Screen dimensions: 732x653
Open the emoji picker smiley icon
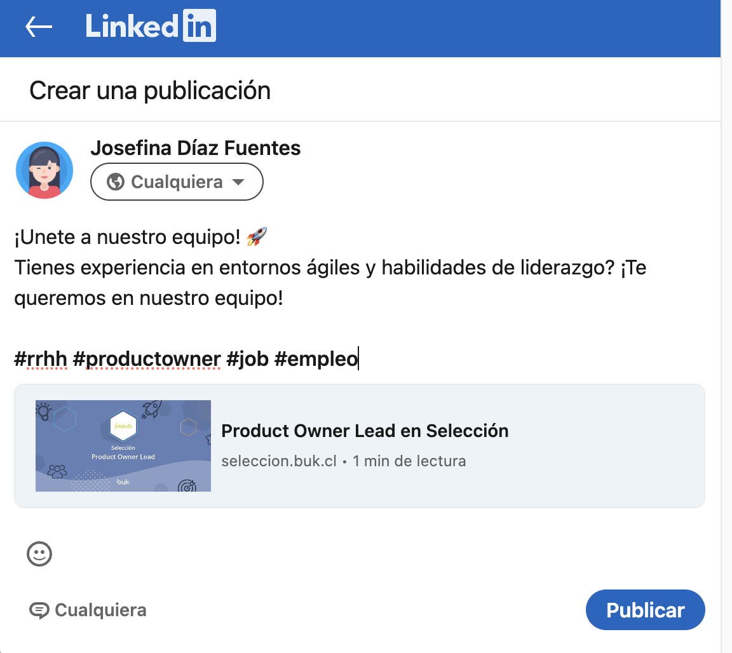tap(39, 554)
